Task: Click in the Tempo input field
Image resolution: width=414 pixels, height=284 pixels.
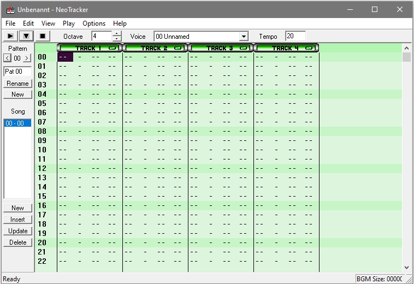Action: click(295, 36)
